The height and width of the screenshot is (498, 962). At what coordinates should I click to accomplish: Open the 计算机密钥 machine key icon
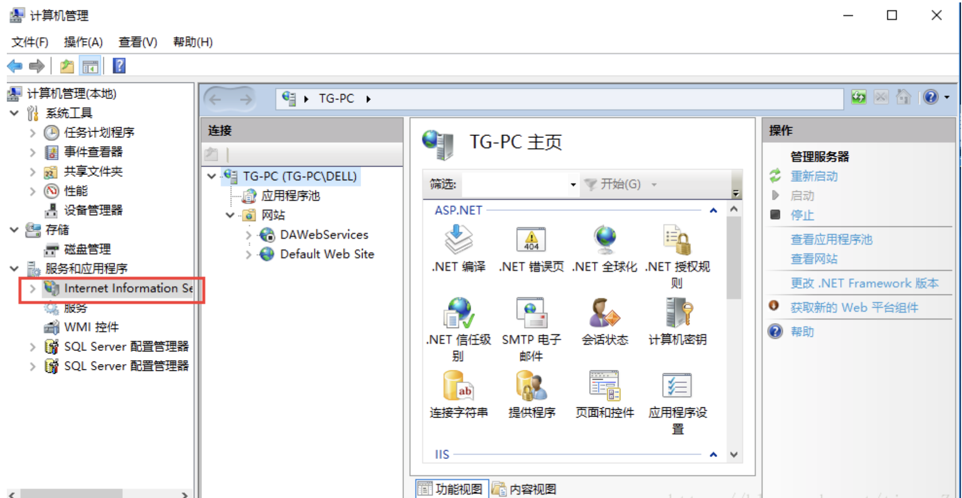[677, 313]
